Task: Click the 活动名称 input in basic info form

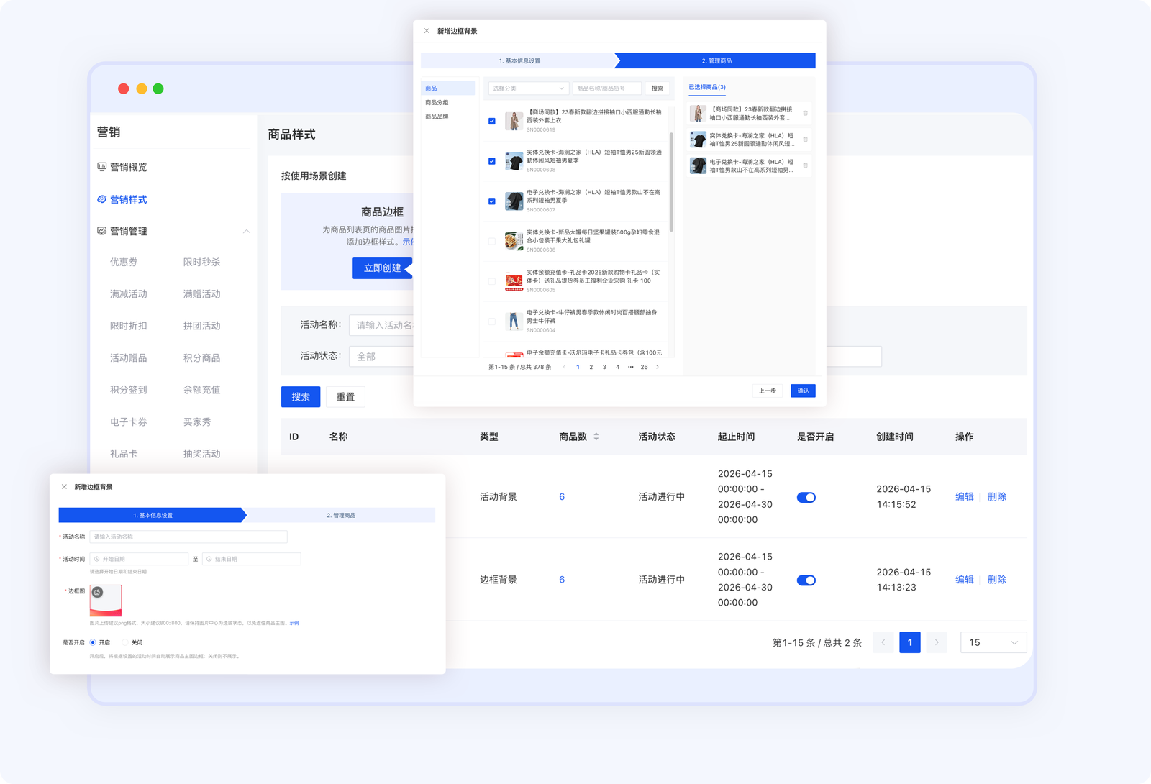Action: pyautogui.click(x=188, y=537)
